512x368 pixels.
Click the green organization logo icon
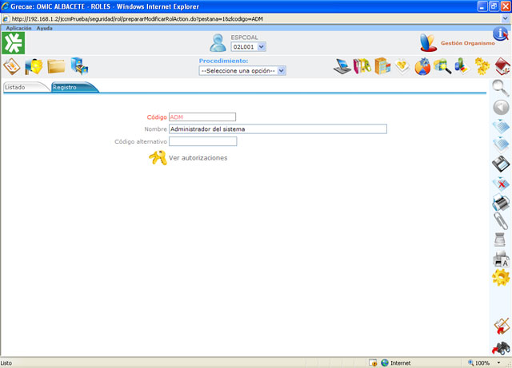tap(13, 43)
